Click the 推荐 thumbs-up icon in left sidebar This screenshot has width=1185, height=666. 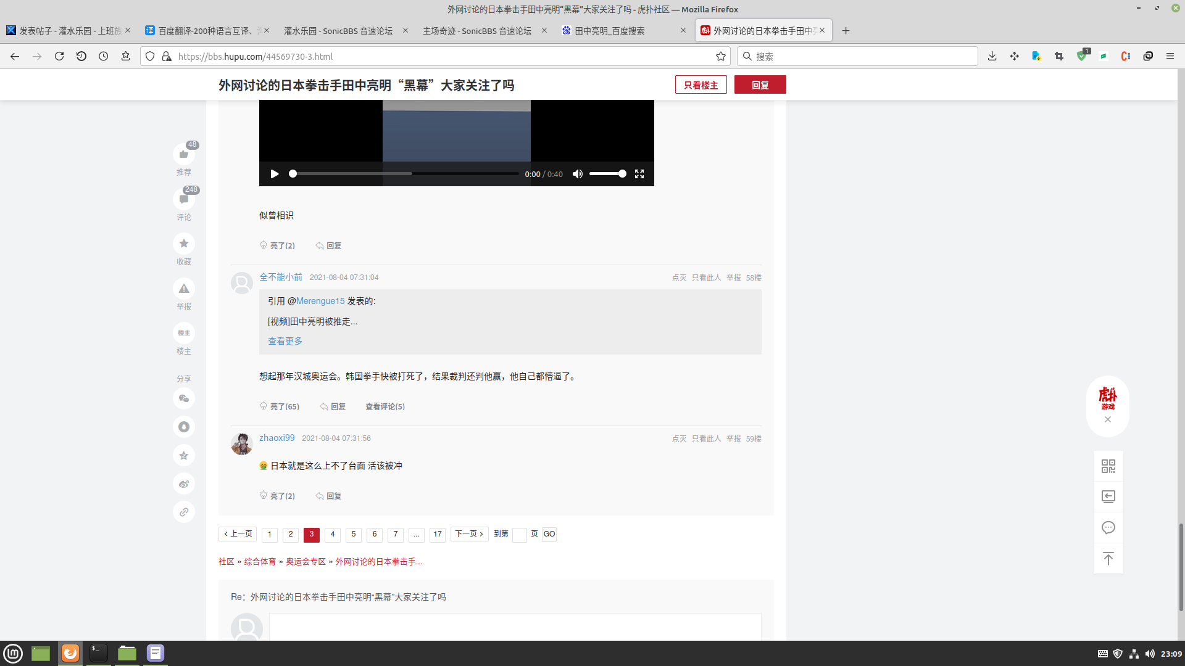184,154
